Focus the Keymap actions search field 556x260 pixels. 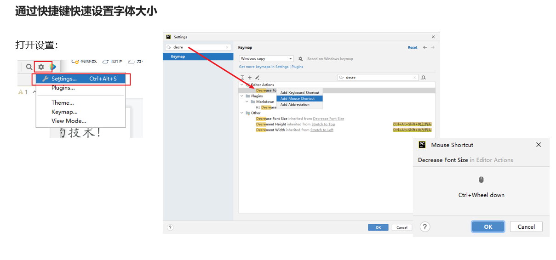tap(378, 78)
